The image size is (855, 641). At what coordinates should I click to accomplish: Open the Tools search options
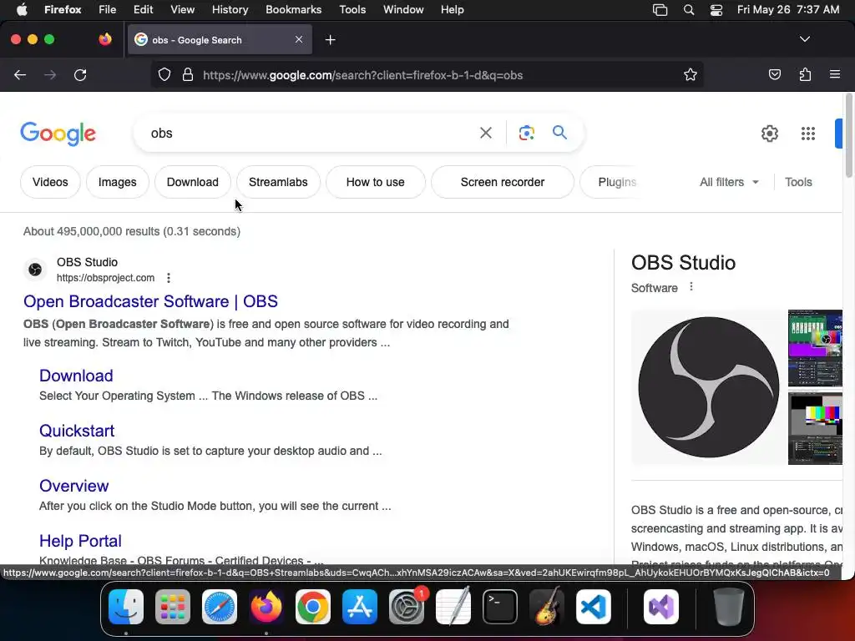pos(798,182)
